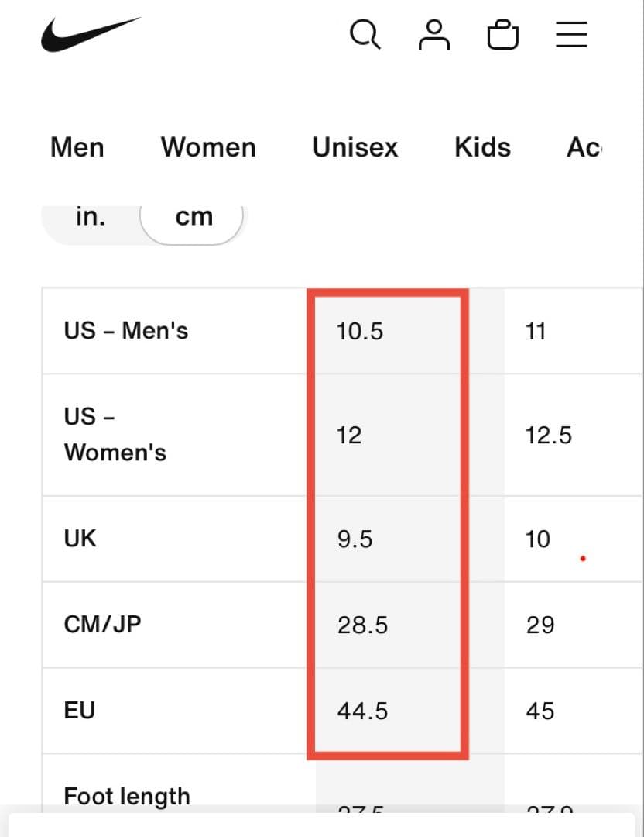This screenshot has width=644, height=837.
Task: Select the cm unit option
Action: click(194, 217)
